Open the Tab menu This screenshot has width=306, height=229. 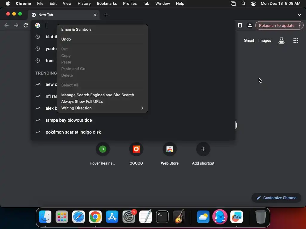146,4
